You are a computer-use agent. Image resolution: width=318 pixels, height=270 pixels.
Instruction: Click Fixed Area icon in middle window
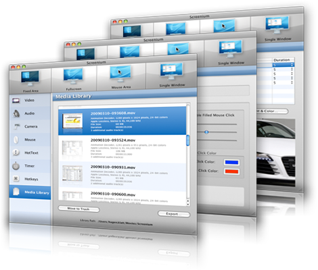pos(85,54)
